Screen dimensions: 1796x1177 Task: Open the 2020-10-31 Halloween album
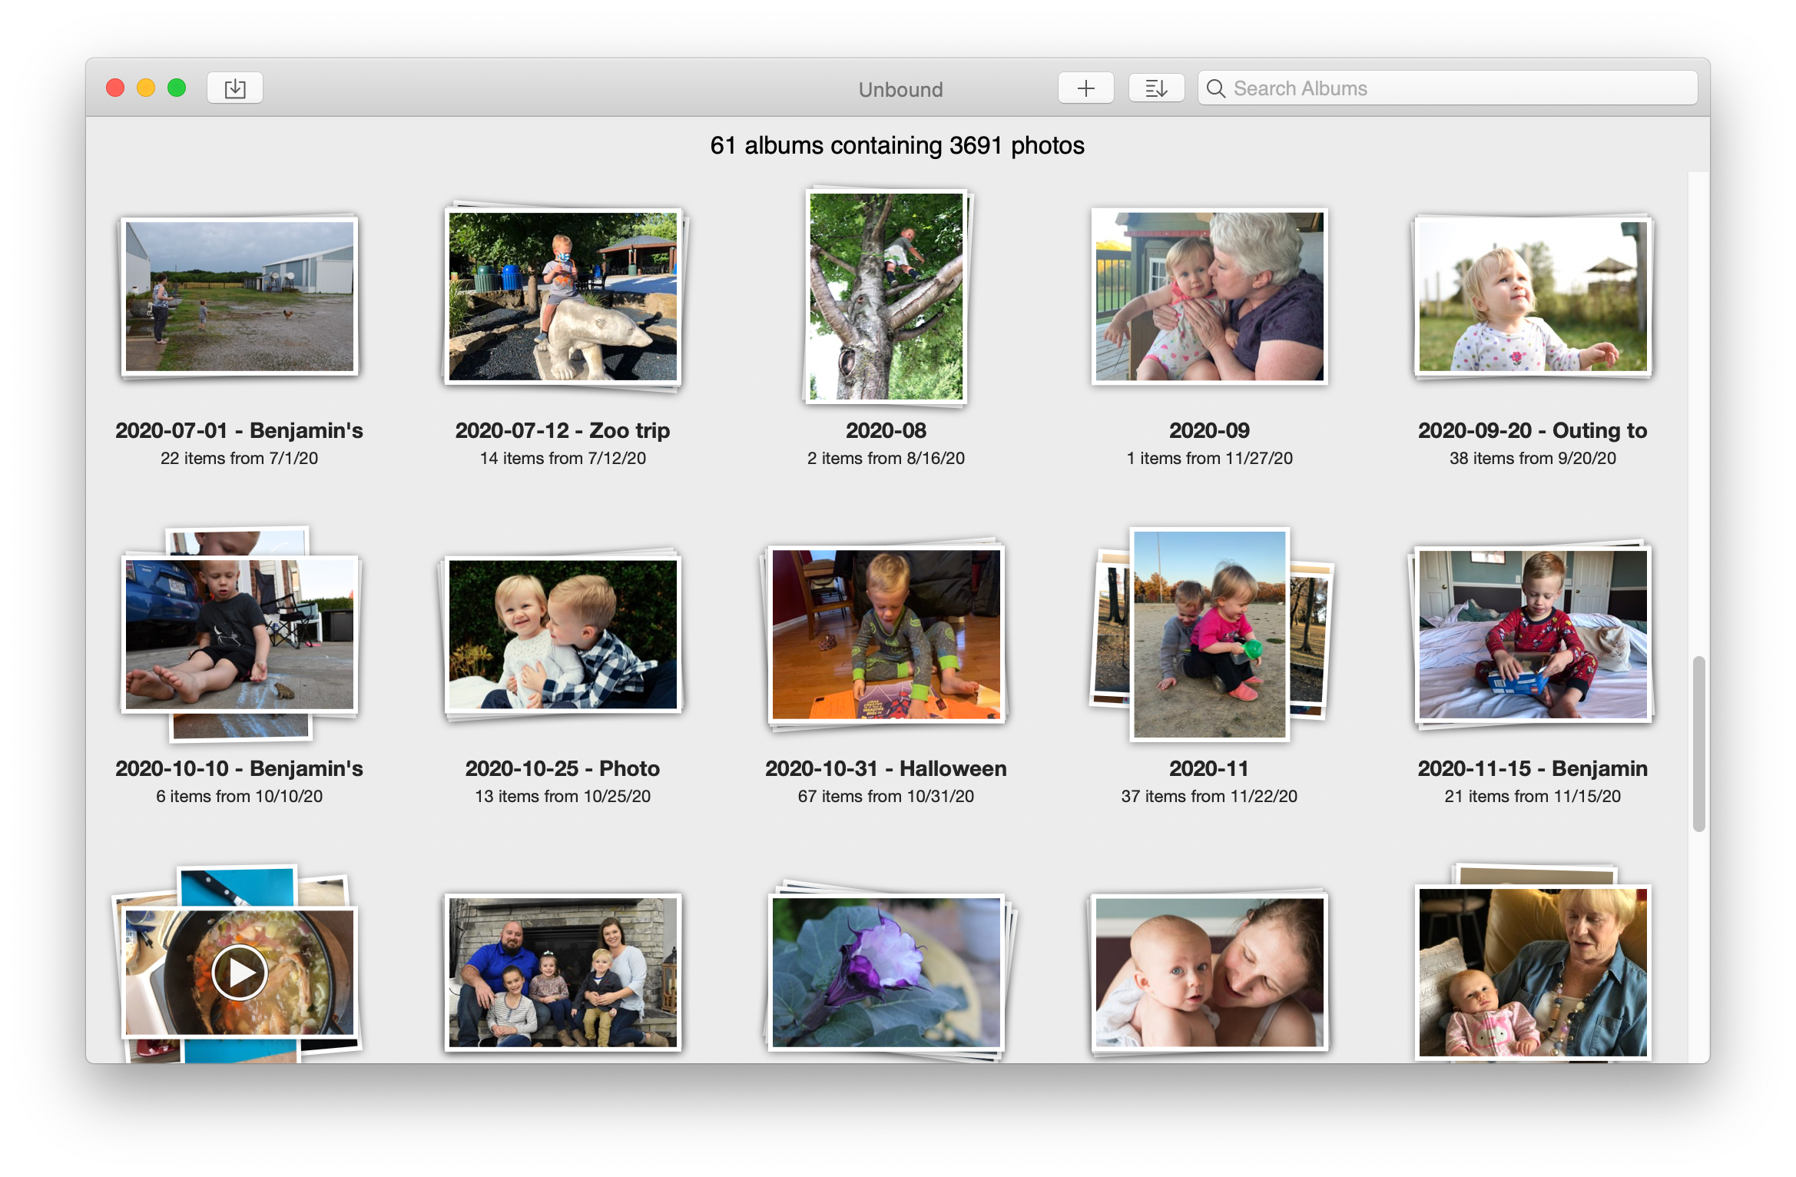click(886, 635)
